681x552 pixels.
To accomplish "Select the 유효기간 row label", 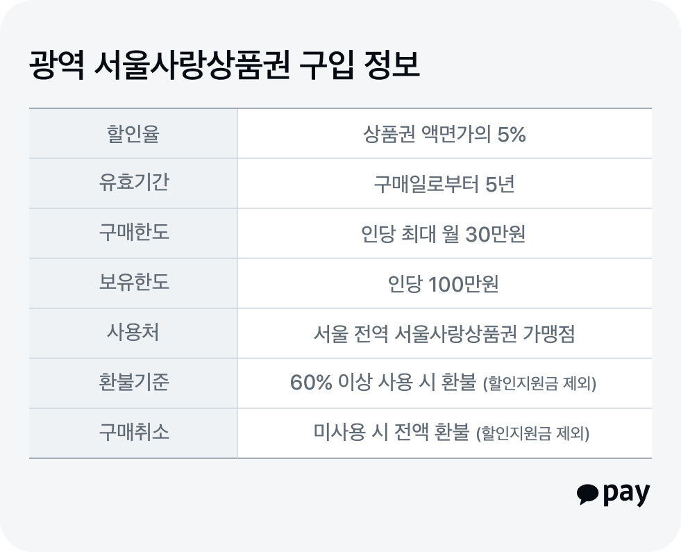I will (133, 183).
